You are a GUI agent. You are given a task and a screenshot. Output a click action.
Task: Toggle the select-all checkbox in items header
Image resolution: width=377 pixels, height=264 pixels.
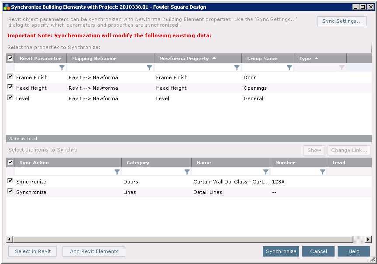[10, 162]
